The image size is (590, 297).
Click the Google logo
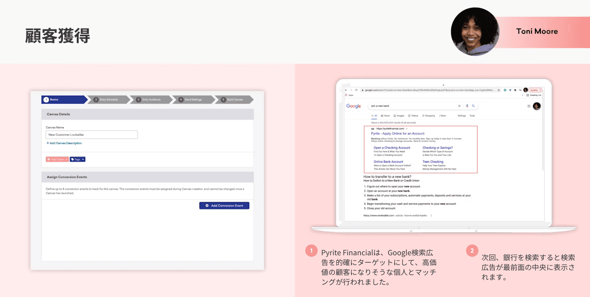pyautogui.click(x=354, y=106)
